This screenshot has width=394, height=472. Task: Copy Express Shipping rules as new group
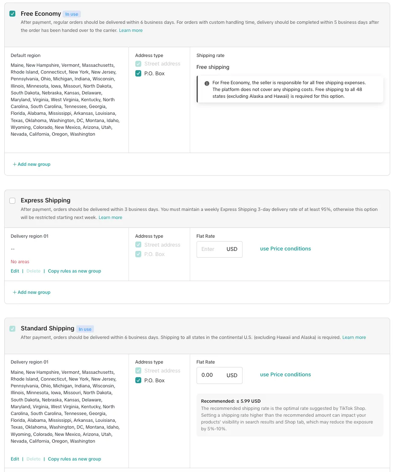point(74,271)
